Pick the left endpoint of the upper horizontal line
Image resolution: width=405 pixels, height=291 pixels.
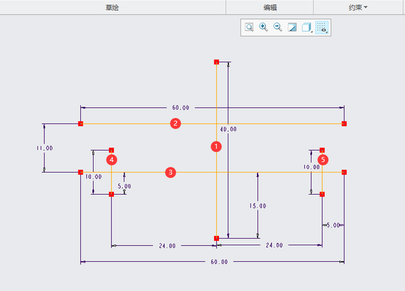point(80,124)
